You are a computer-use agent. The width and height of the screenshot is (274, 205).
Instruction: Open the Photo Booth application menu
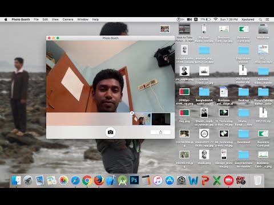21,19
